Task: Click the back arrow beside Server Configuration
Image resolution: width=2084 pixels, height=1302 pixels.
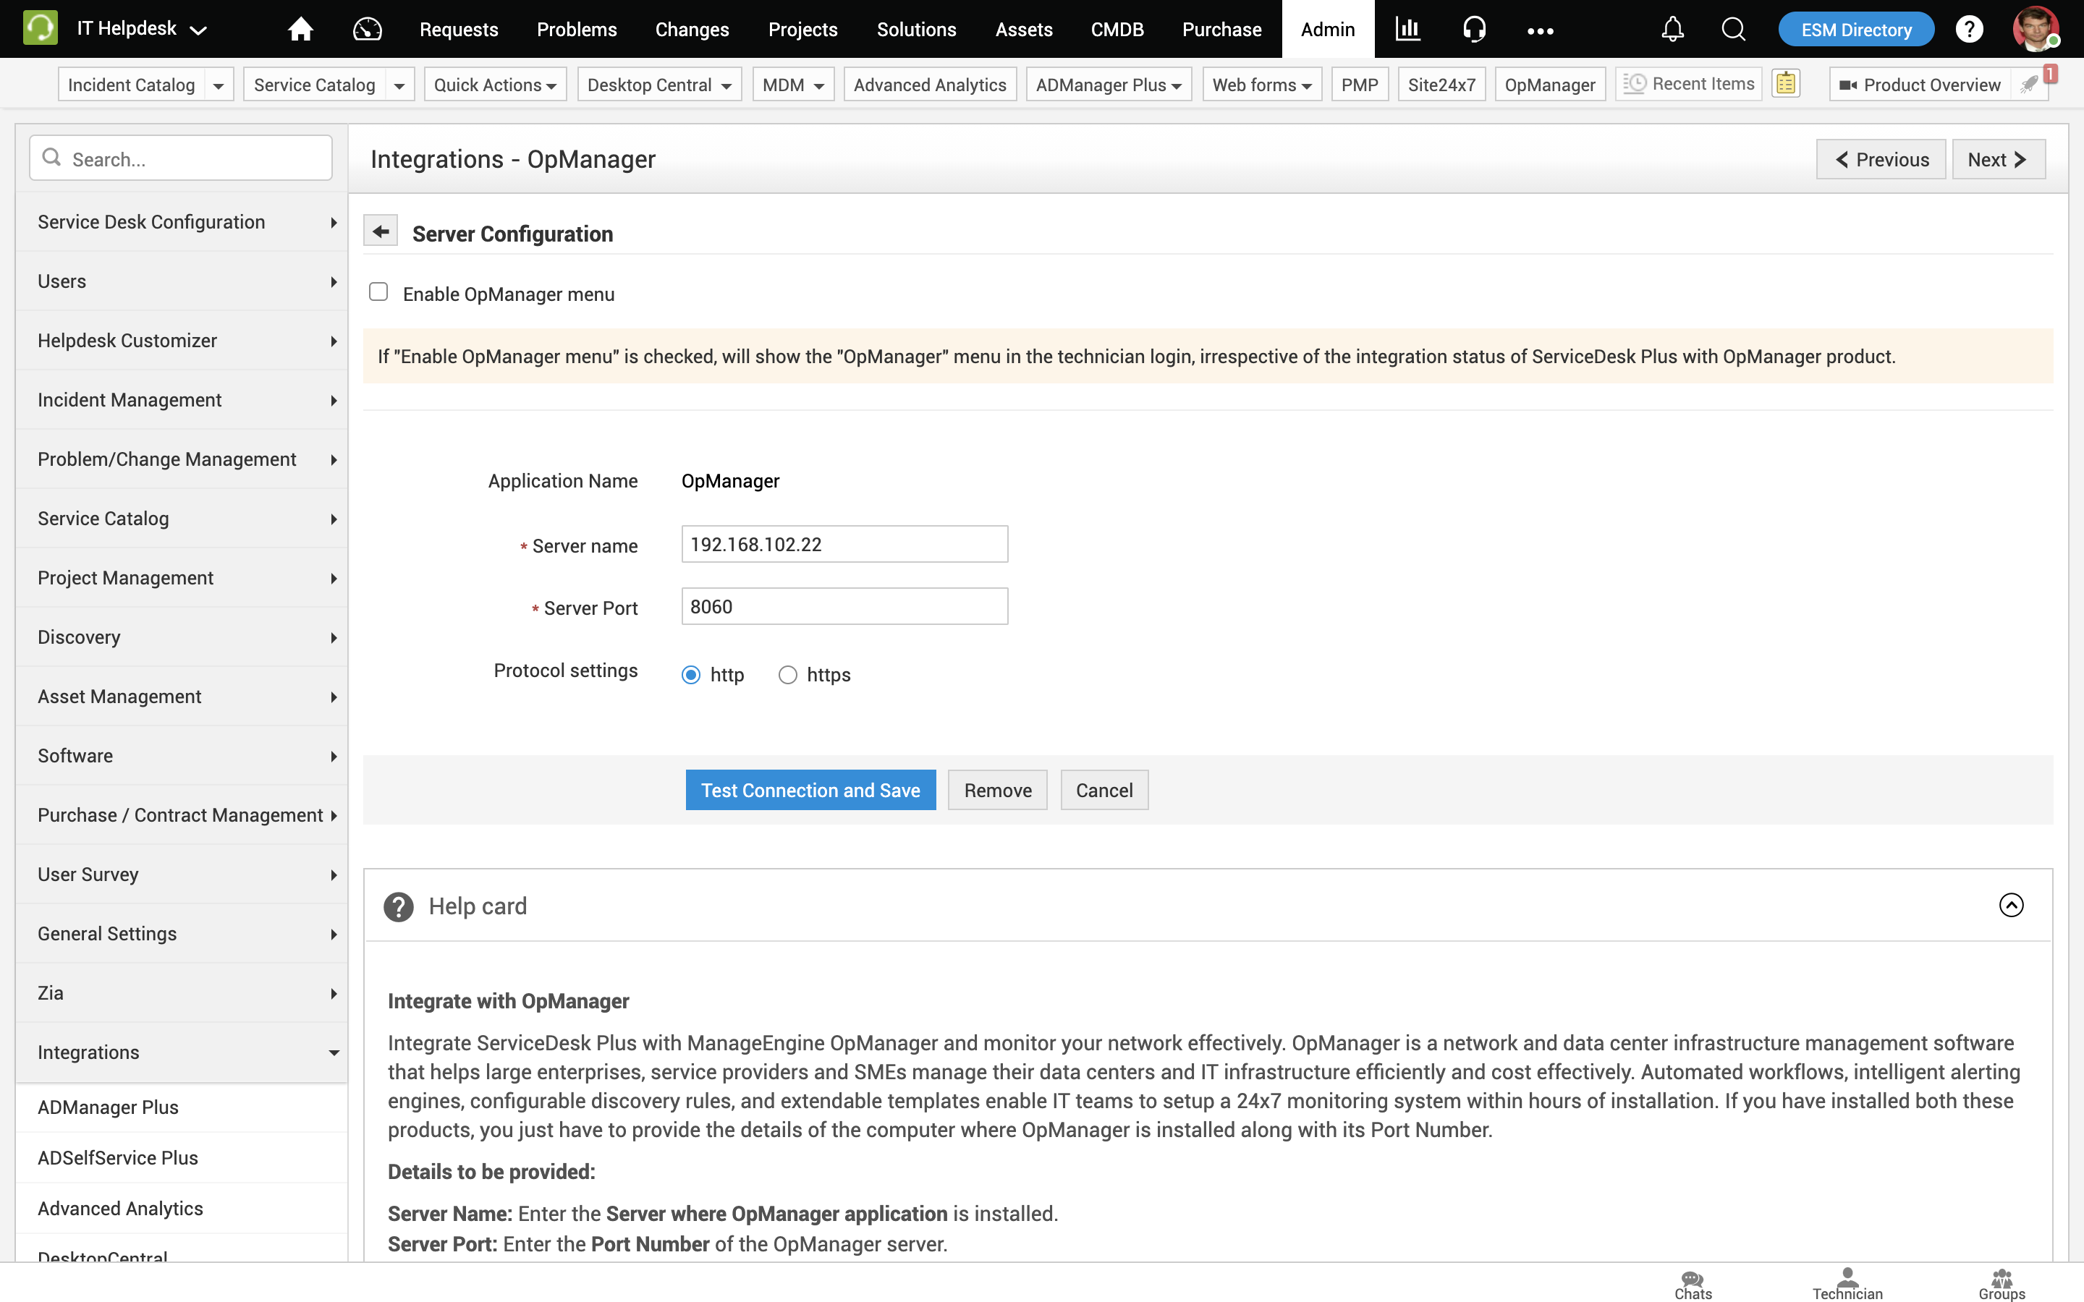Action: click(381, 231)
